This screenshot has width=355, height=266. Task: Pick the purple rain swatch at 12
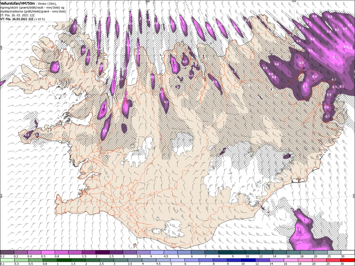tap(263, 260)
